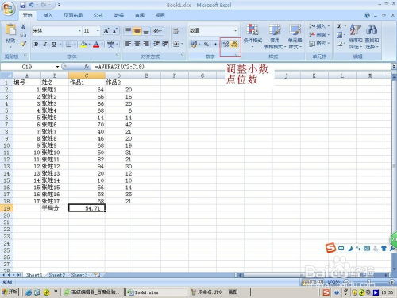Expand the Sort and Filter menu
This screenshot has height=298, width=397.
click(355, 37)
